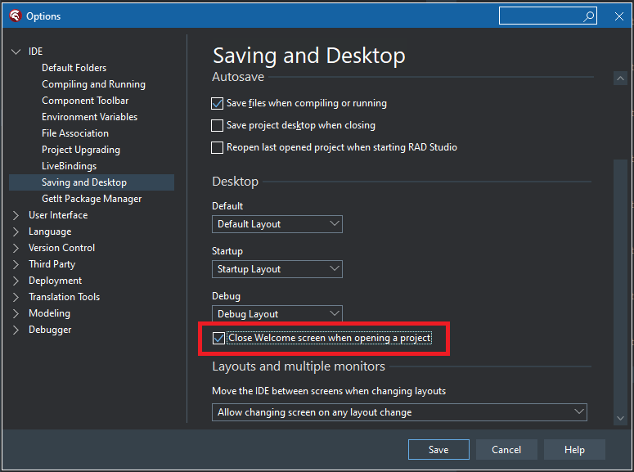
Task: Close the Options dialog
Action: [618, 16]
